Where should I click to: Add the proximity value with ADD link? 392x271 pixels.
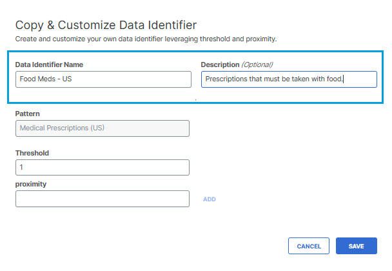tap(210, 199)
